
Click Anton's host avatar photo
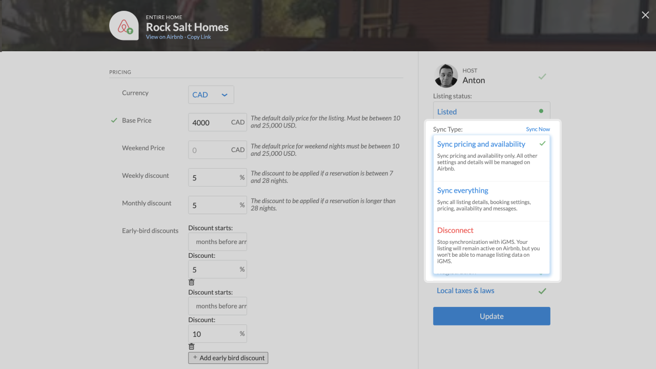446,76
